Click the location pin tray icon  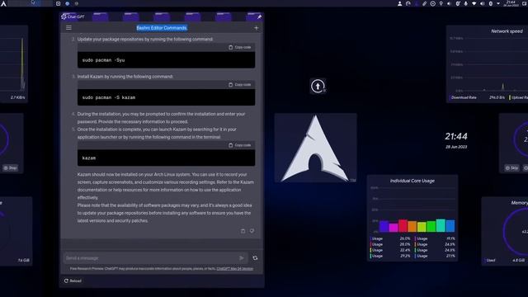(441, 3)
